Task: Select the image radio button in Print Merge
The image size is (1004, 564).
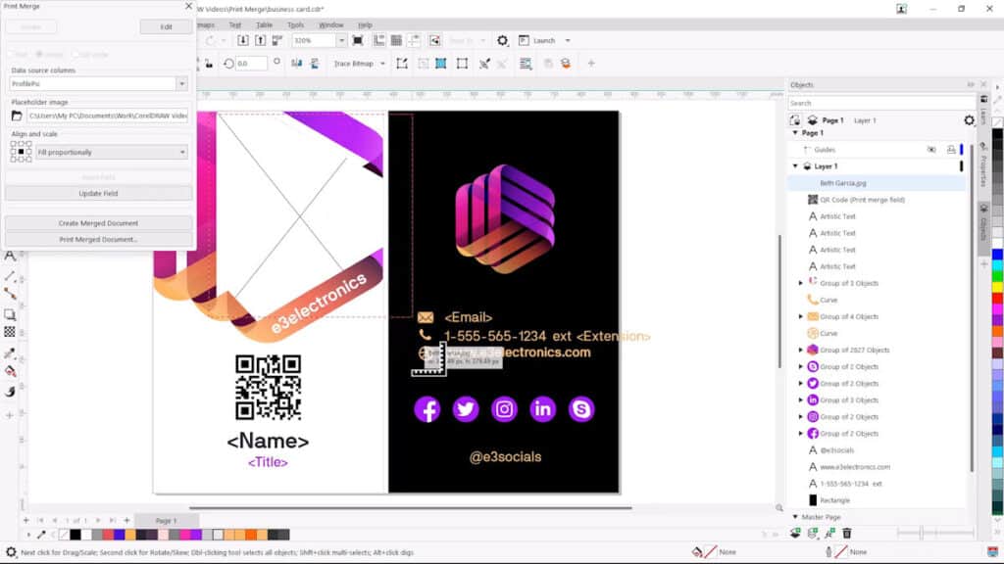Action: point(37,51)
